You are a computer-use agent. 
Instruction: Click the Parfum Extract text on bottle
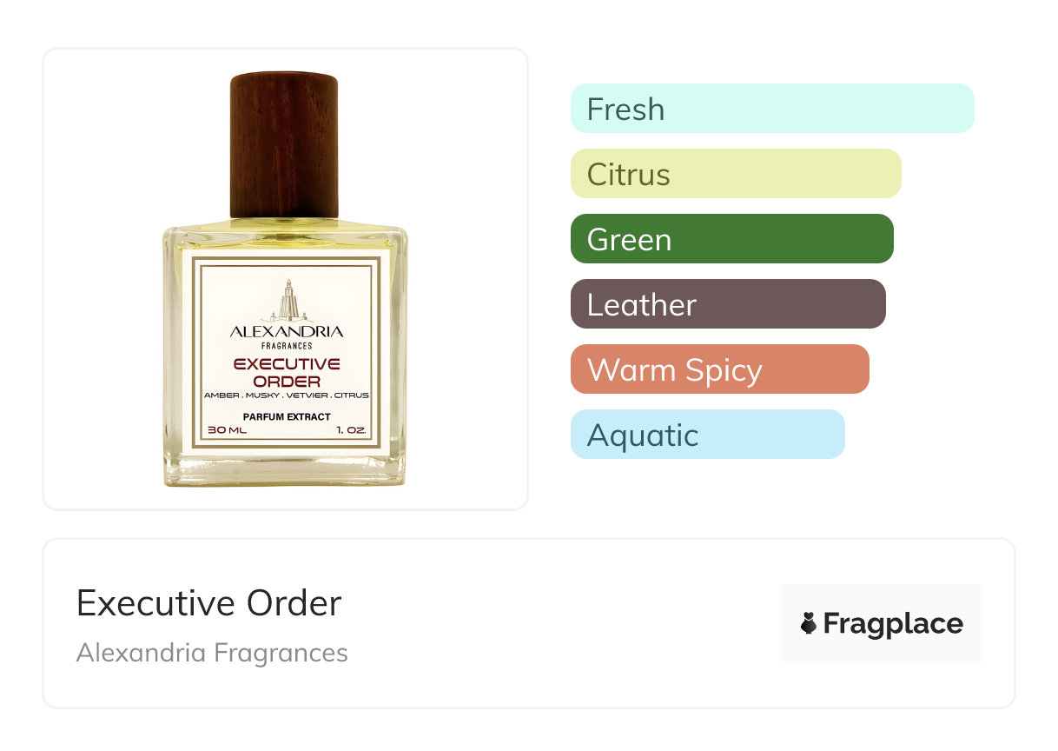[x=287, y=417]
